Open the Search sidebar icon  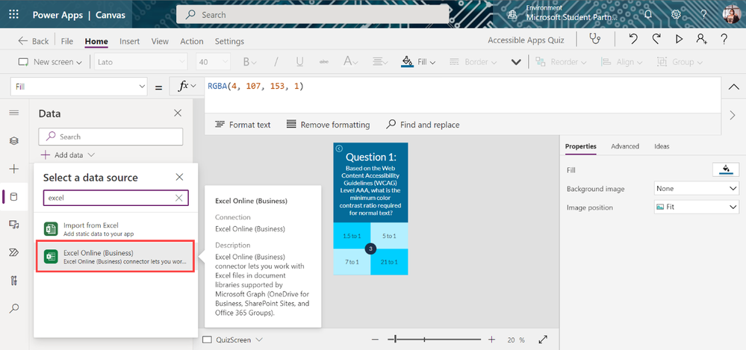point(14,308)
